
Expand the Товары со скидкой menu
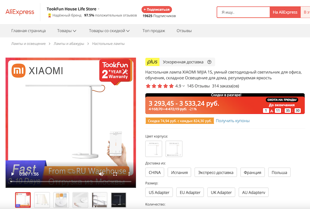(109, 31)
